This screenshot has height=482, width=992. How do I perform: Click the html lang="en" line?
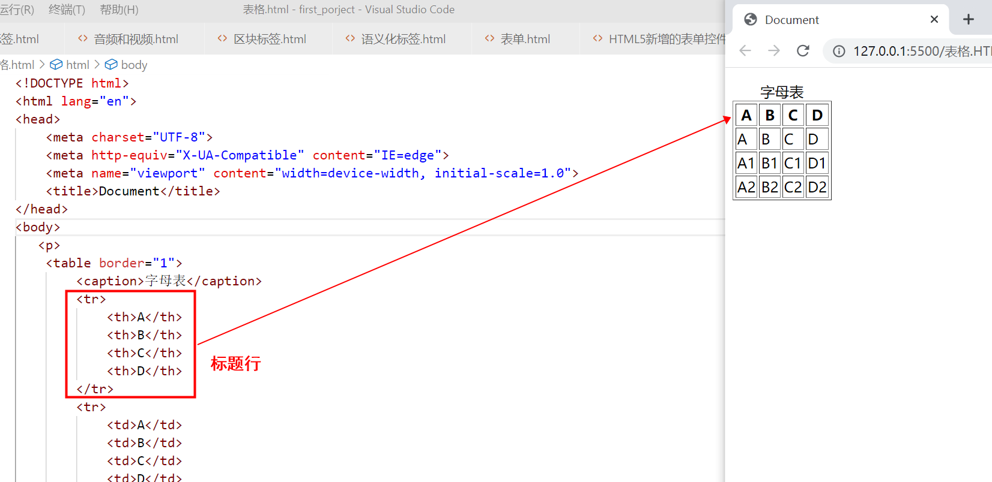click(x=76, y=101)
